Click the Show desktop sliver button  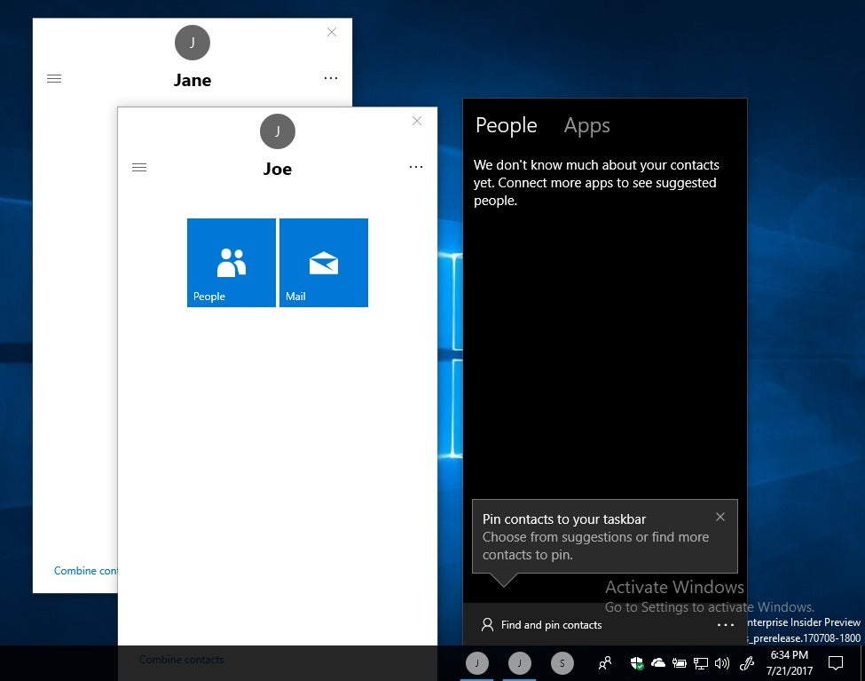862,662
